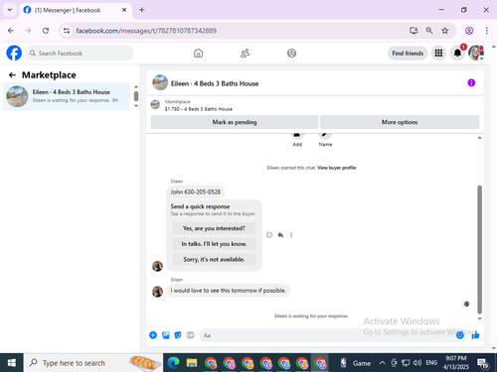497x372 pixels.
Task: Open Microsoft Edge from taskbar
Action: click(x=173, y=363)
